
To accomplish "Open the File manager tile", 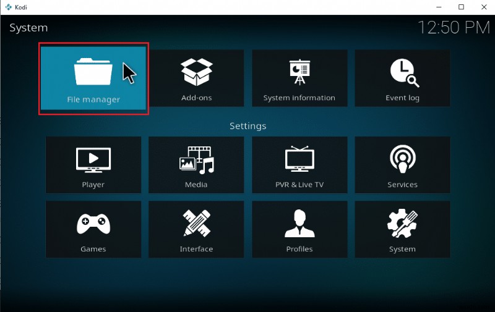I will 93,78.
